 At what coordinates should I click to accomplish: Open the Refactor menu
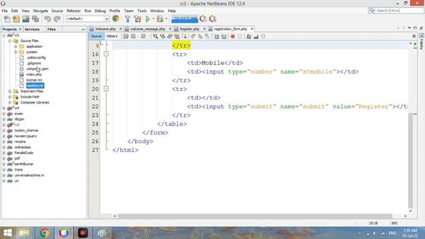coord(74,11)
